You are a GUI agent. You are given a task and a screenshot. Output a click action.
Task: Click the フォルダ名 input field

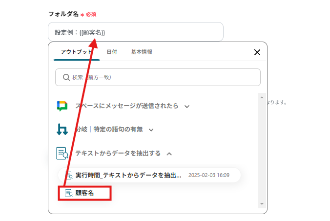pos(136,32)
